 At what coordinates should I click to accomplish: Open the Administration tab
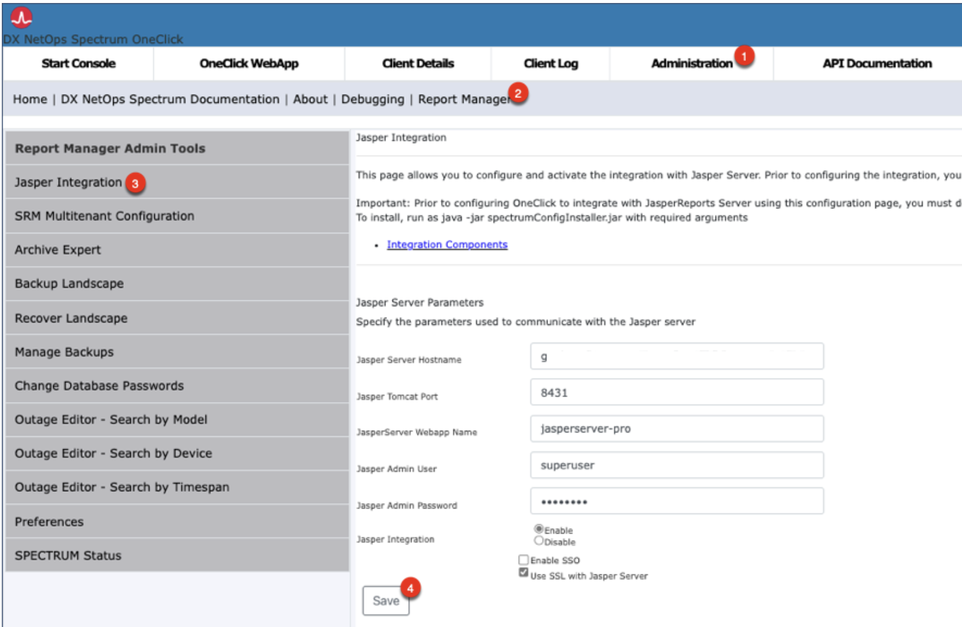691,63
